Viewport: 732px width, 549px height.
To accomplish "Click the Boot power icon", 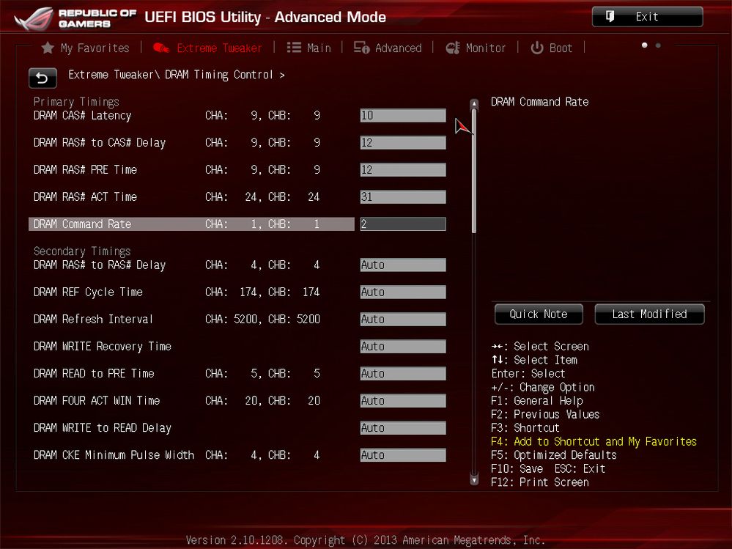I will pos(537,48).
